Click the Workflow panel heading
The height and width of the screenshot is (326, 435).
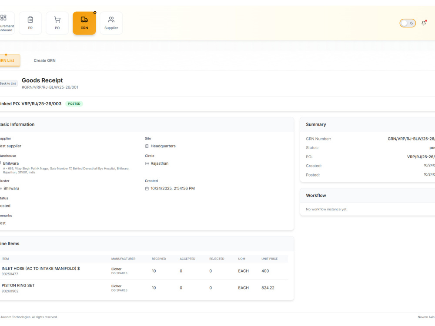click(x=316, y=196)
